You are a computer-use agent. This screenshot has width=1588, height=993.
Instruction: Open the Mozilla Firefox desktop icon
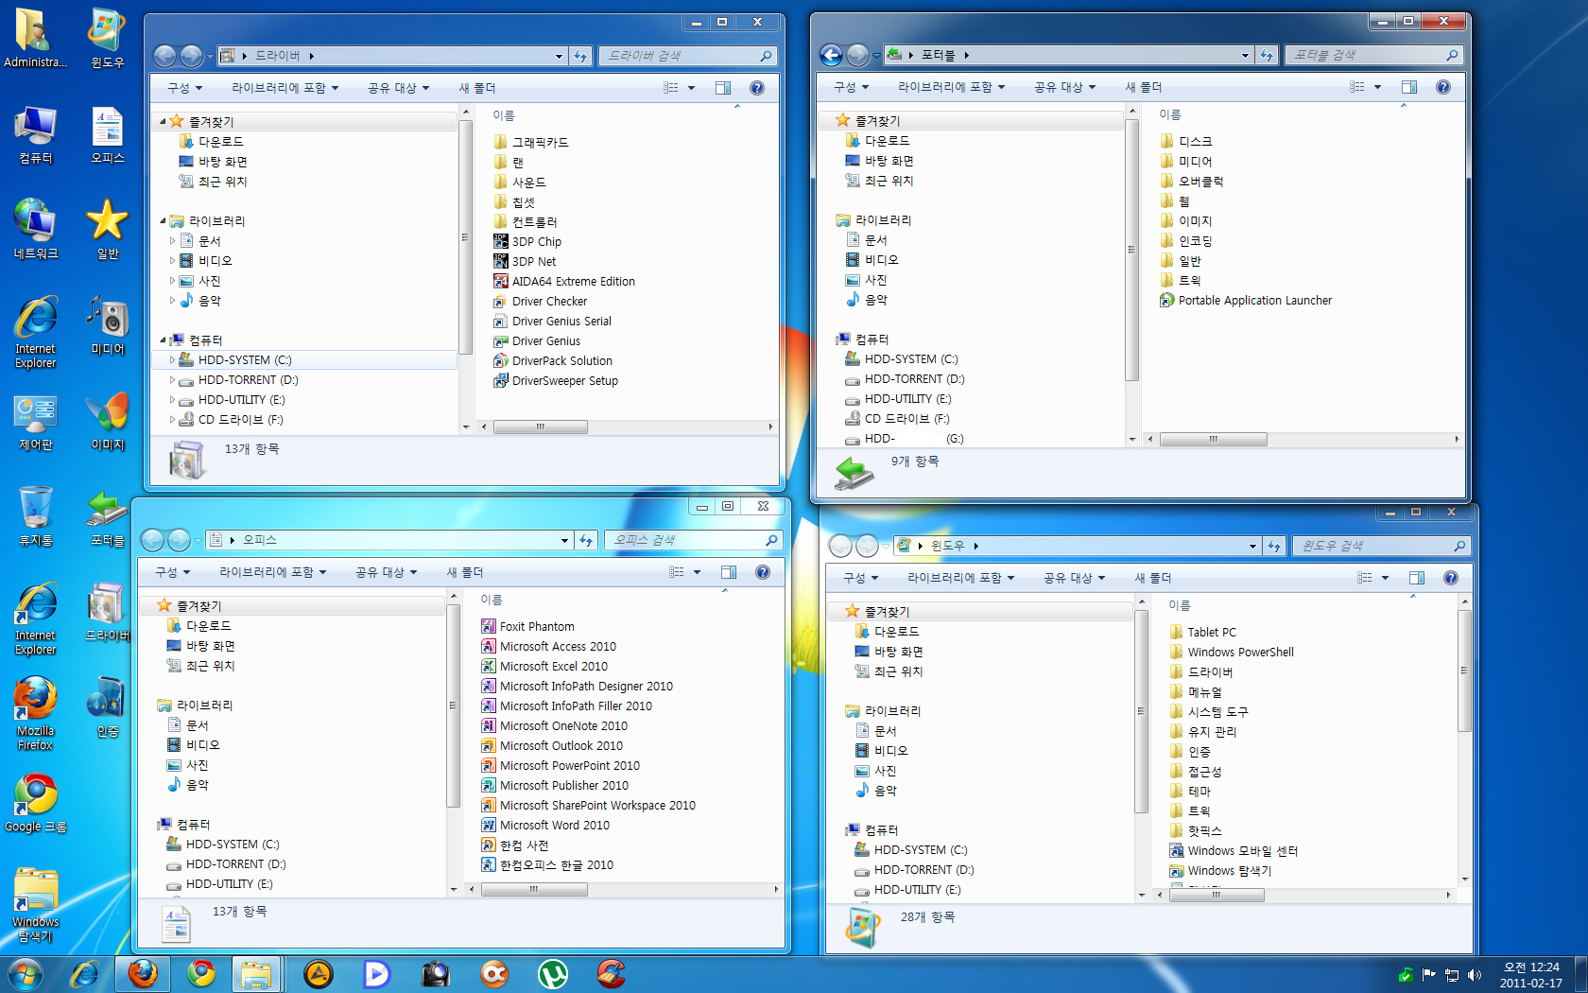(x=35, y=713)
